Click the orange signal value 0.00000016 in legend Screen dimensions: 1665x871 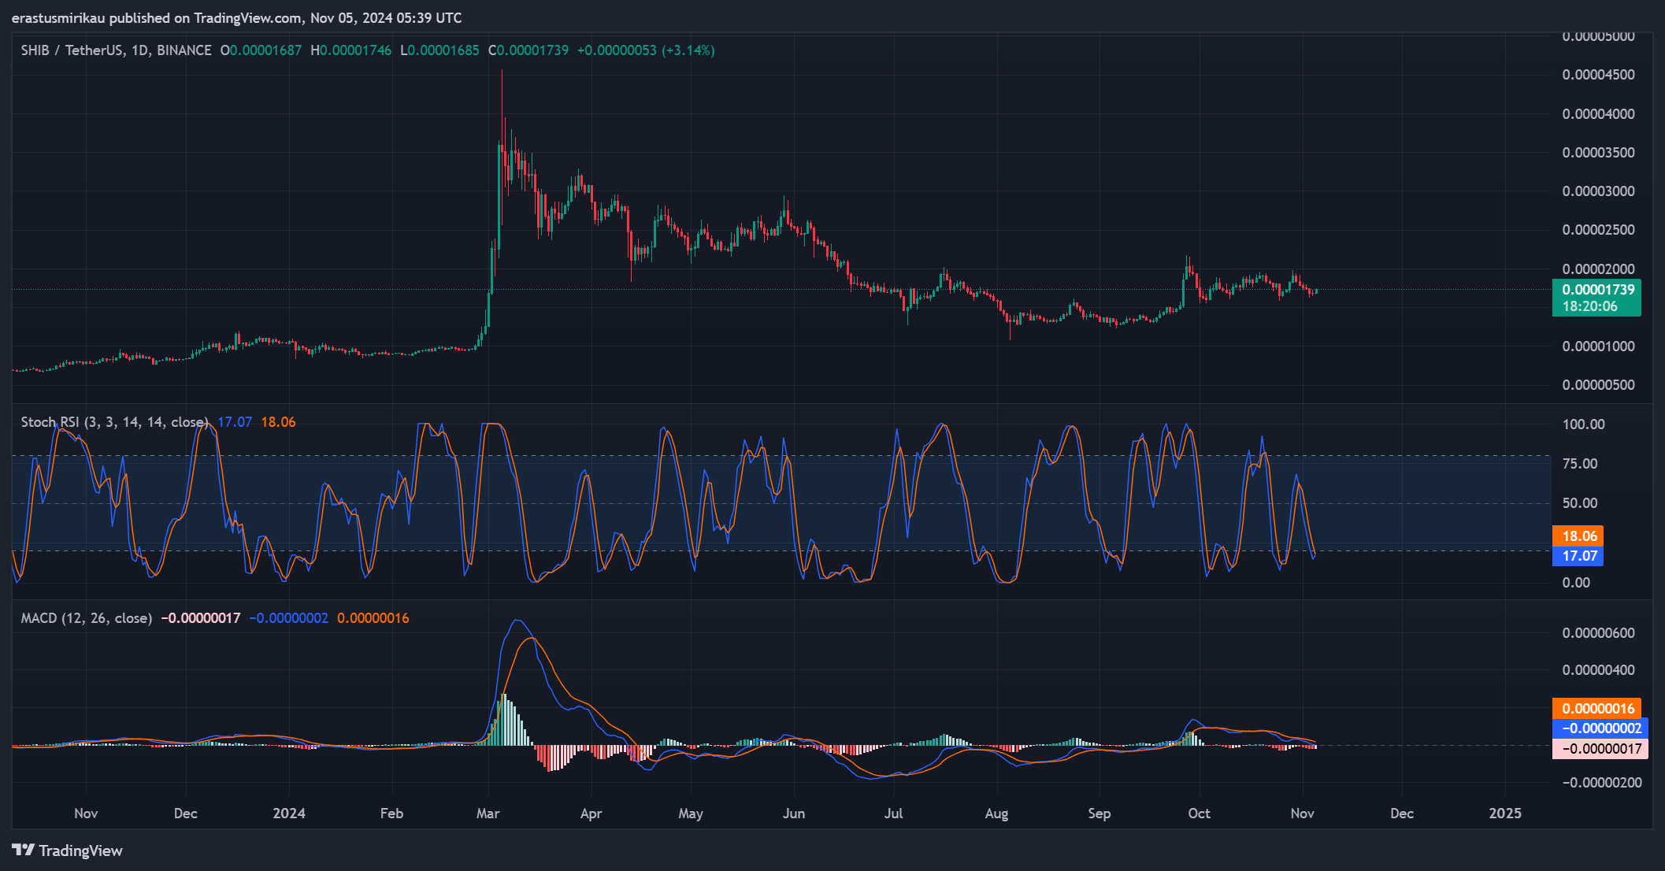pos(373,618)
